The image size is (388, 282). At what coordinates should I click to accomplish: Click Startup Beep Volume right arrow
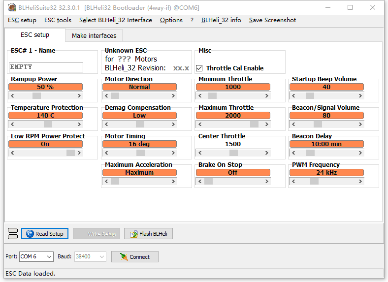360,96
